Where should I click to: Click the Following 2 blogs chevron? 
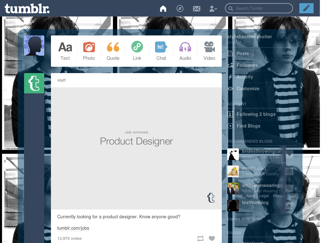292,115
